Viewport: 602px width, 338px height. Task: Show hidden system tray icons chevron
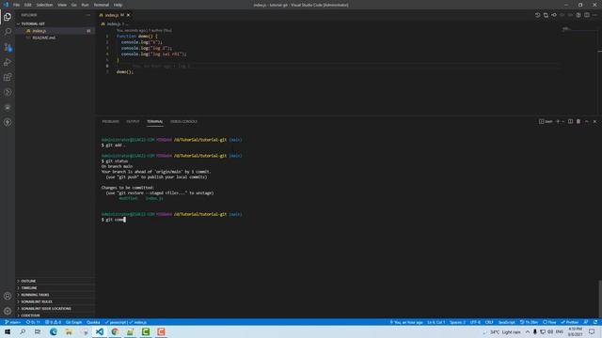coord(528,331)
